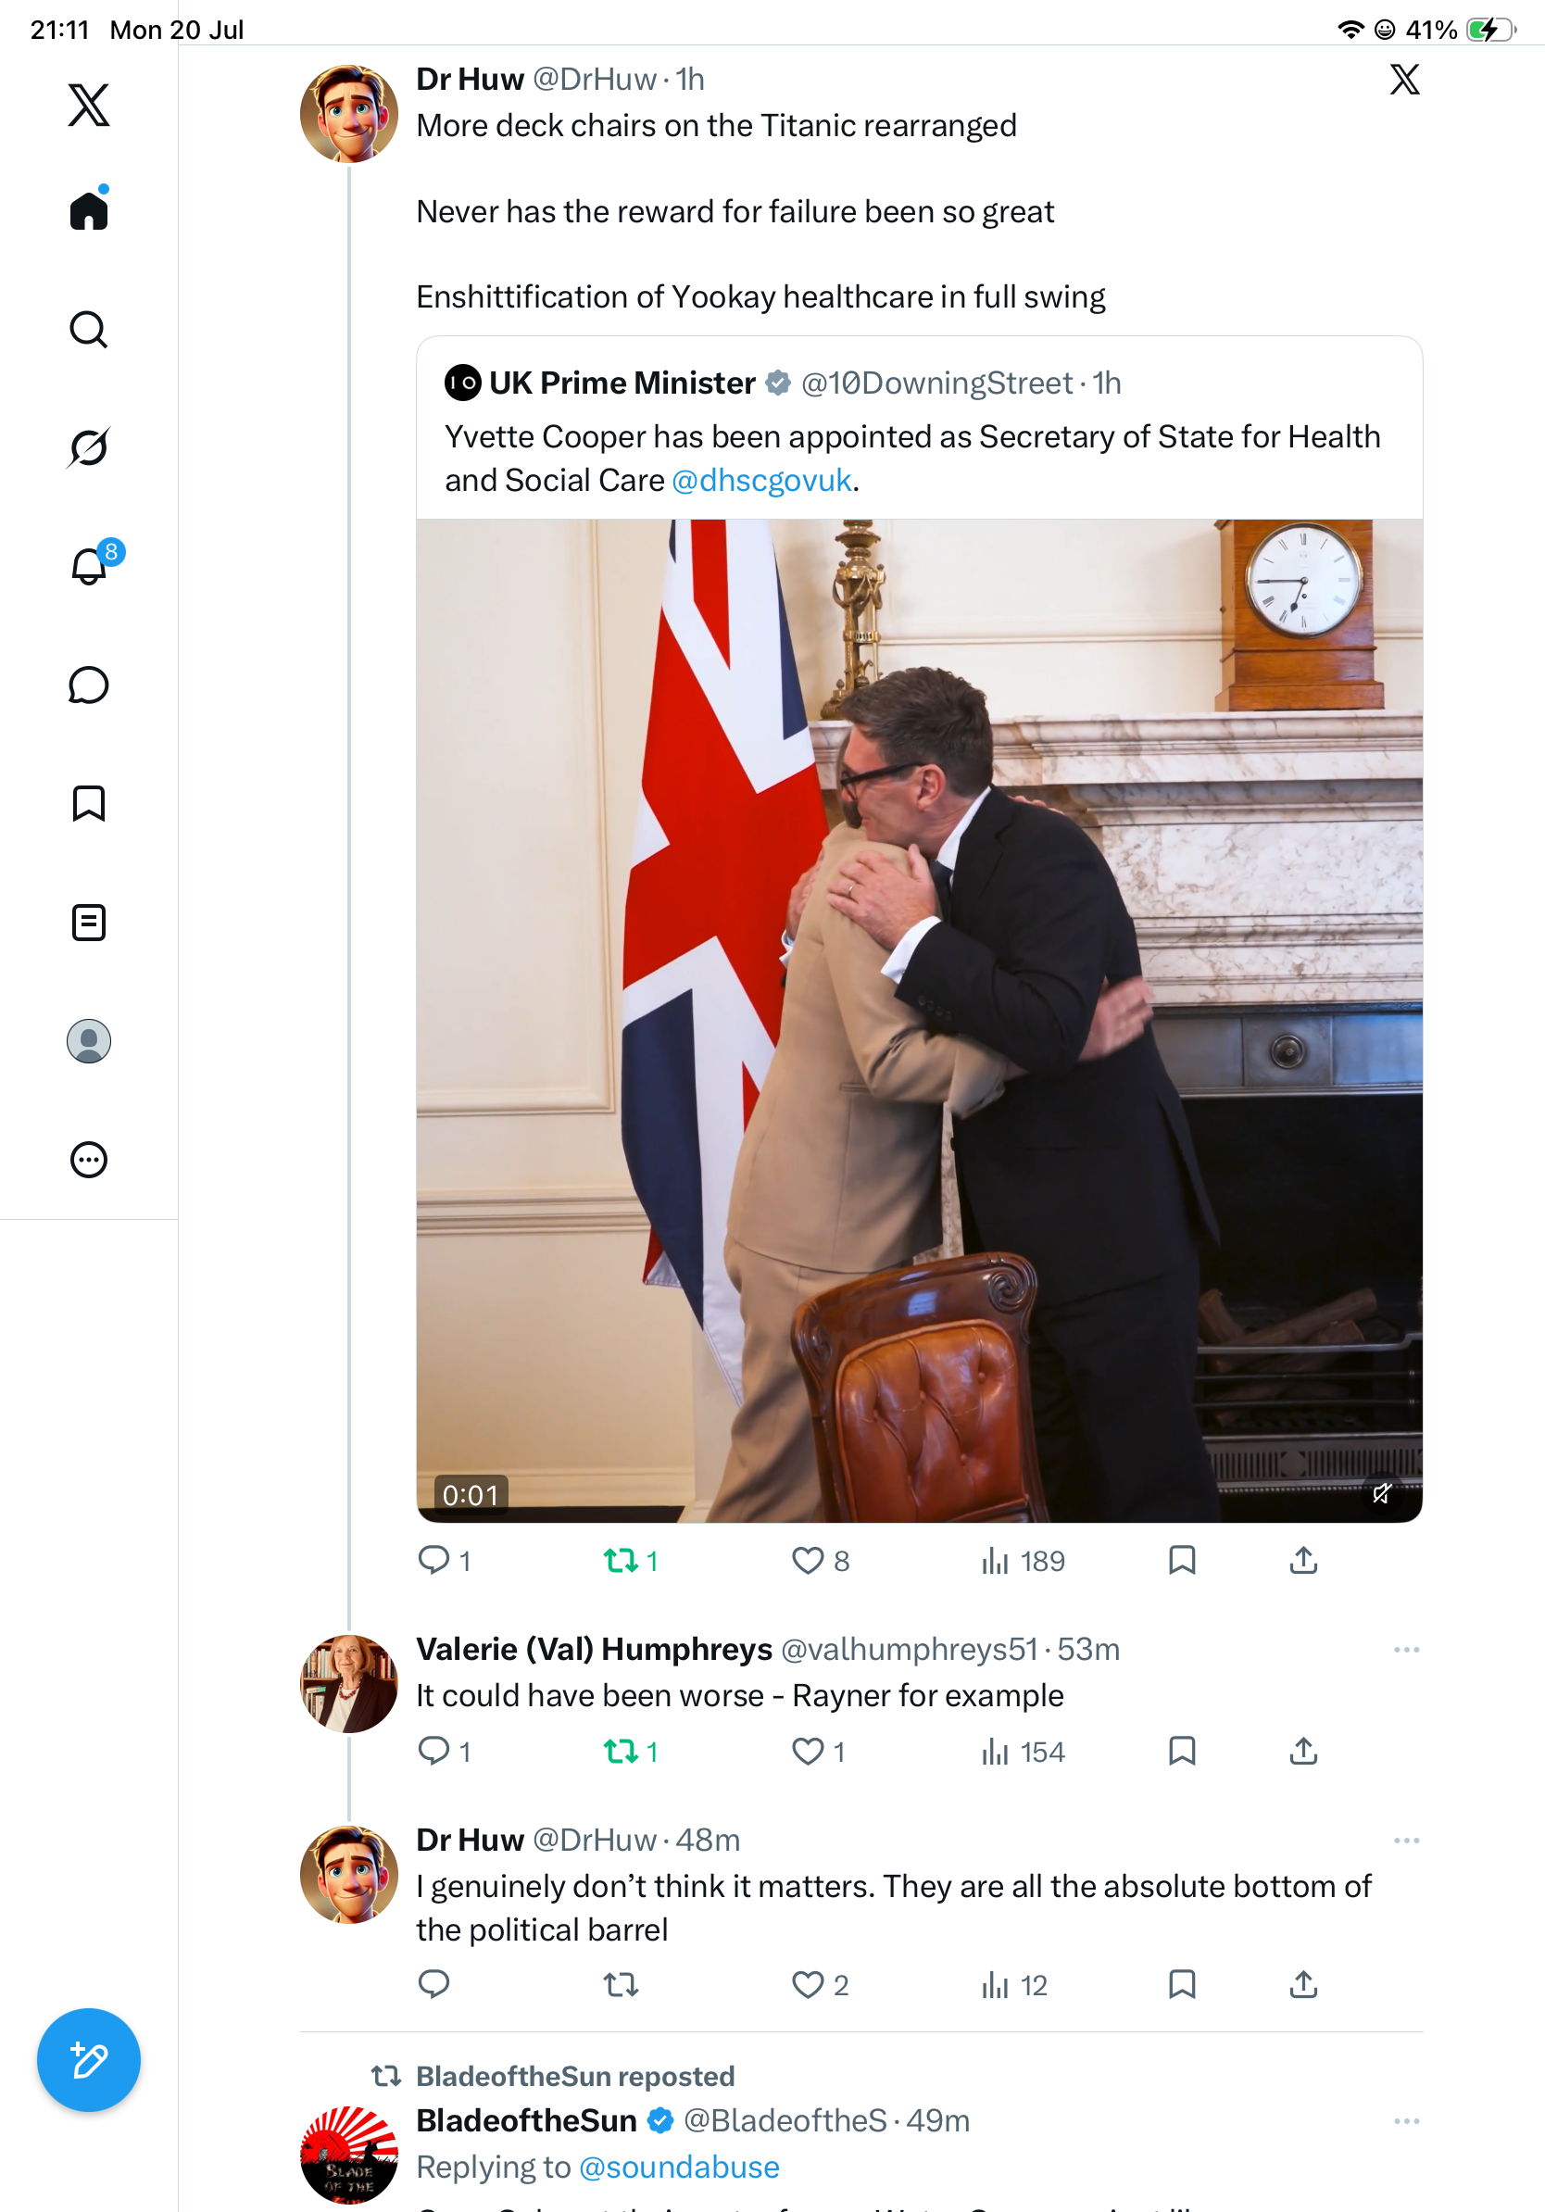Screen dimensions: 1545x2212
Task: Open the @soundabuse reply link
Action: point(679,2167)
